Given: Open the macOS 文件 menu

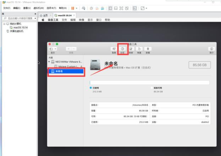Looking at the screenshot, I should pyautogui.click(x=64, y=20).
